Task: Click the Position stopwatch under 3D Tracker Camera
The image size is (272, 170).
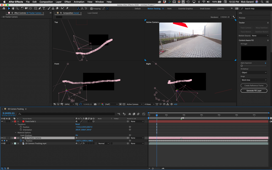Action: click(x=21, y=141)
